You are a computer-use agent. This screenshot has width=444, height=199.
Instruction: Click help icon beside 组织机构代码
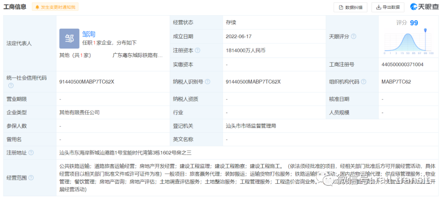click(363, 82)
